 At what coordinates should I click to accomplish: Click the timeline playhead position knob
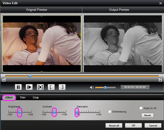pos(30,76)
